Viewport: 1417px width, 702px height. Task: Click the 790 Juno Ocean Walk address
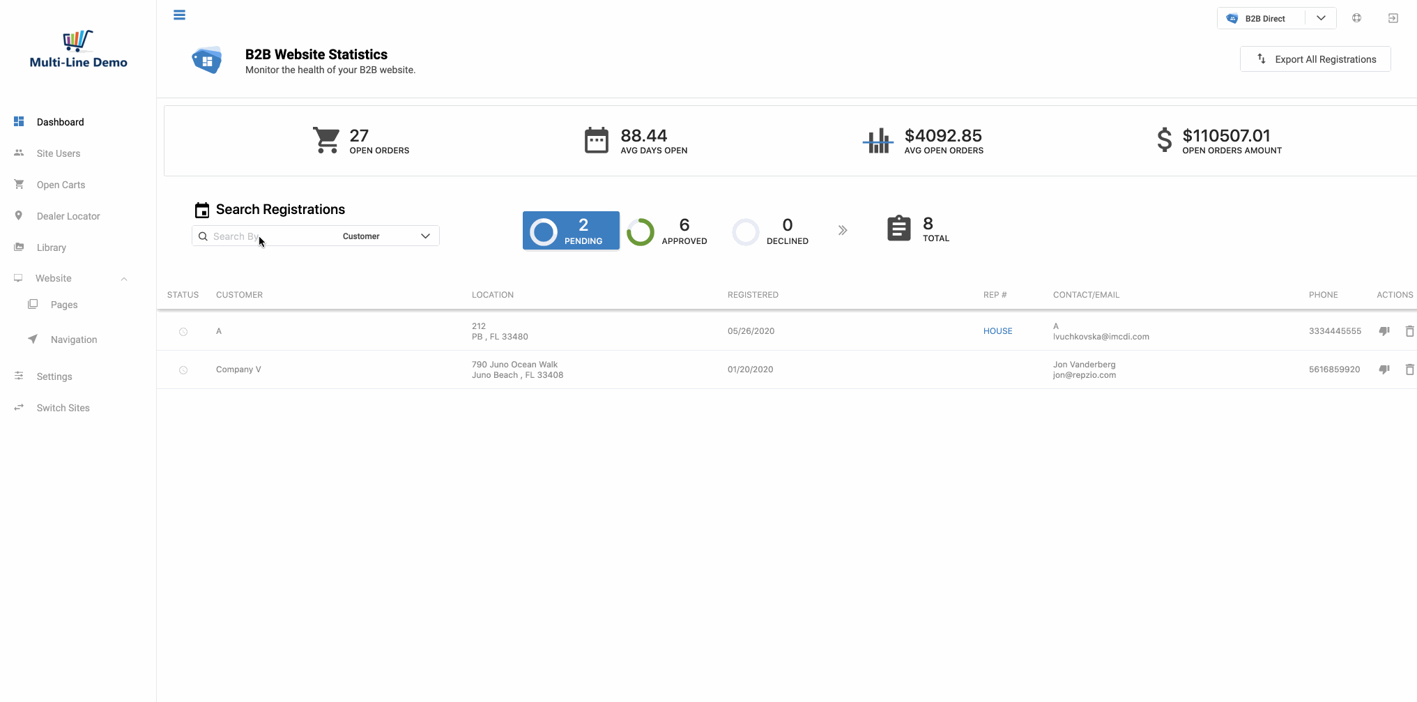tap(514, 365)
